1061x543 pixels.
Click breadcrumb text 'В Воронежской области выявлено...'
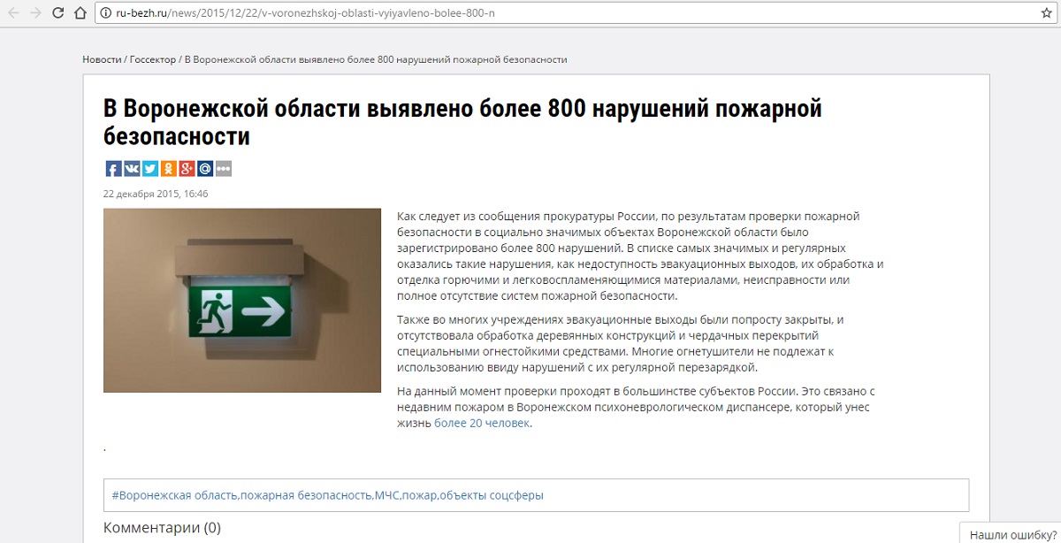[x=376, y=59]
